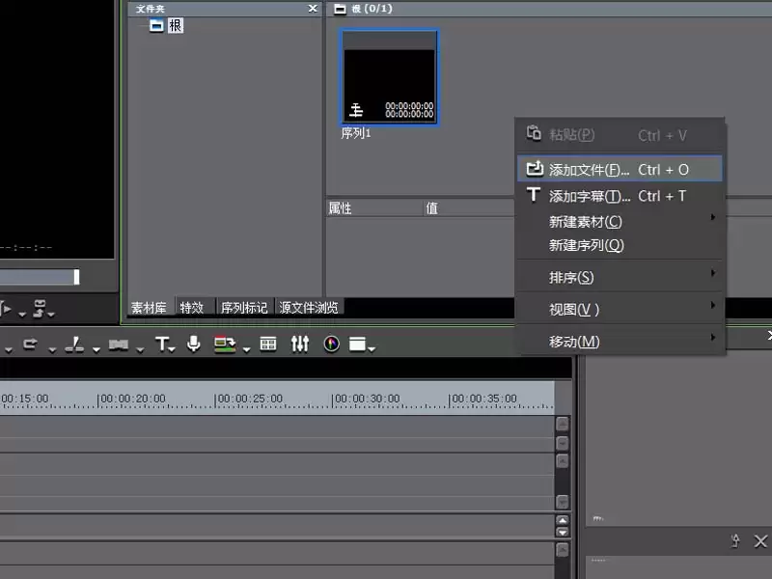
Task: Close the 文件夹 folder panel
Action: [x=313, y=9]
